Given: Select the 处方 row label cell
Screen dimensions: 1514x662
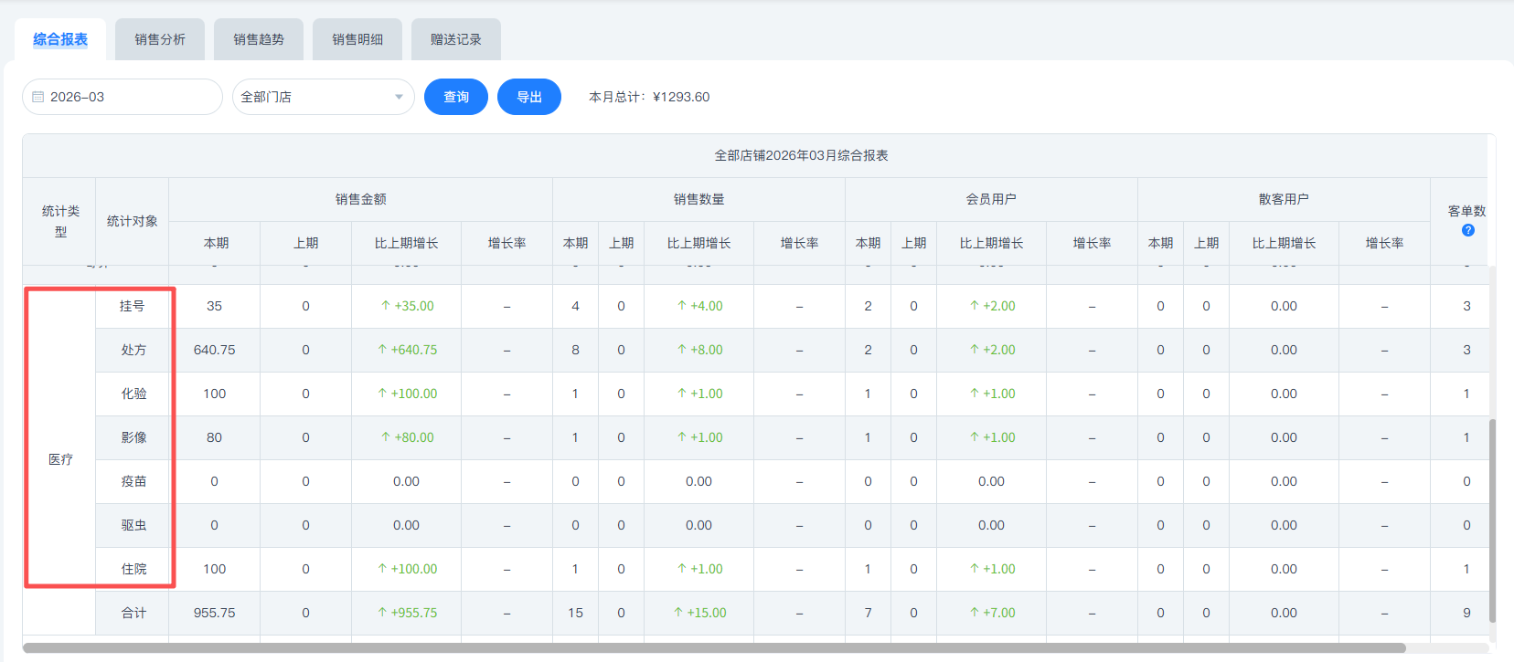Looking at the screenshot, I should [133, 350].
